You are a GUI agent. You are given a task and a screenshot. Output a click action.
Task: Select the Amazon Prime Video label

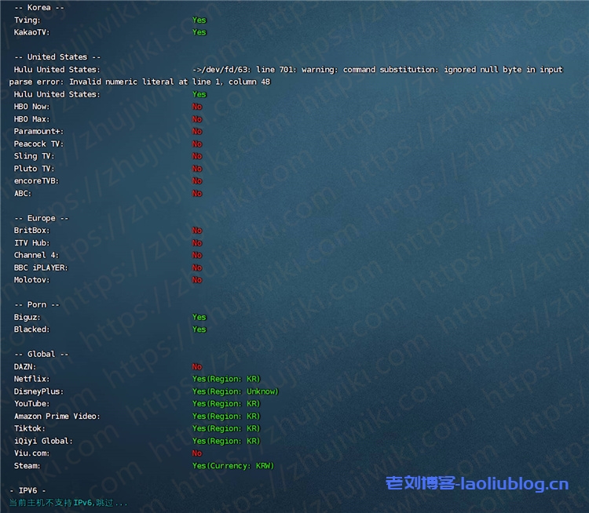[x=57, y=417]
